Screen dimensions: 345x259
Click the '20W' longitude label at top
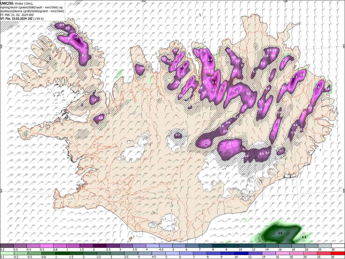(x=143, y=1)
